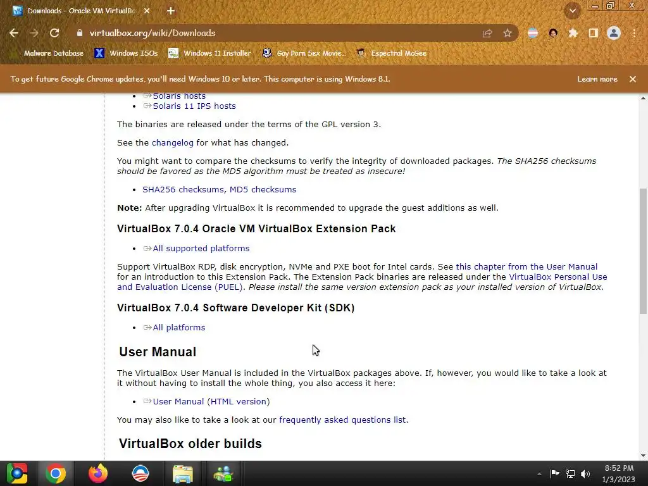Open Espectral McGee bookmark
Viewport: 648px width, 486px height.
pyautogui.click(x=391, y=53)
